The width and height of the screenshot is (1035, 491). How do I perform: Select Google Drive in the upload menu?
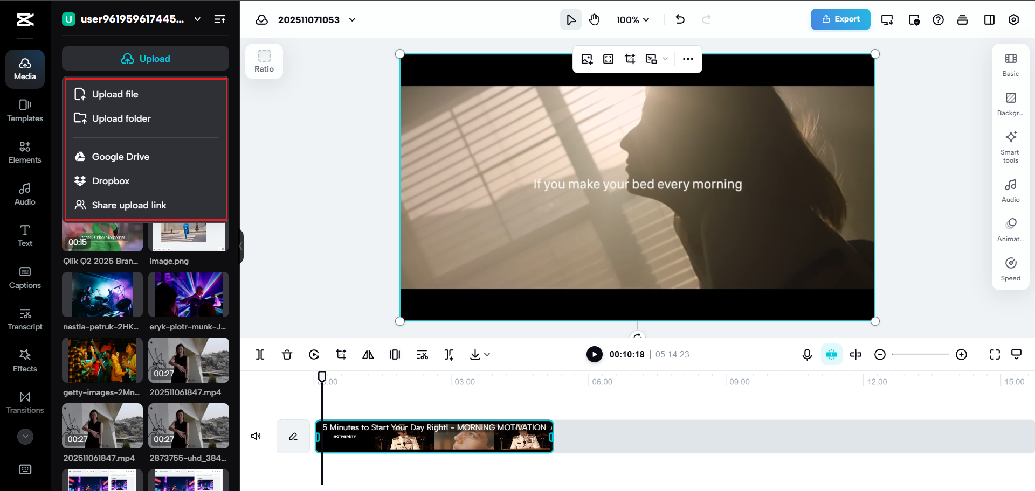(120, 157)
